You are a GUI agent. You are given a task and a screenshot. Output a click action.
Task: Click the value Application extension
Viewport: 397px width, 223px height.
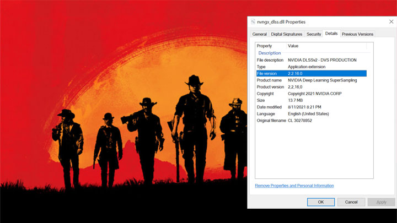(307, 67)
